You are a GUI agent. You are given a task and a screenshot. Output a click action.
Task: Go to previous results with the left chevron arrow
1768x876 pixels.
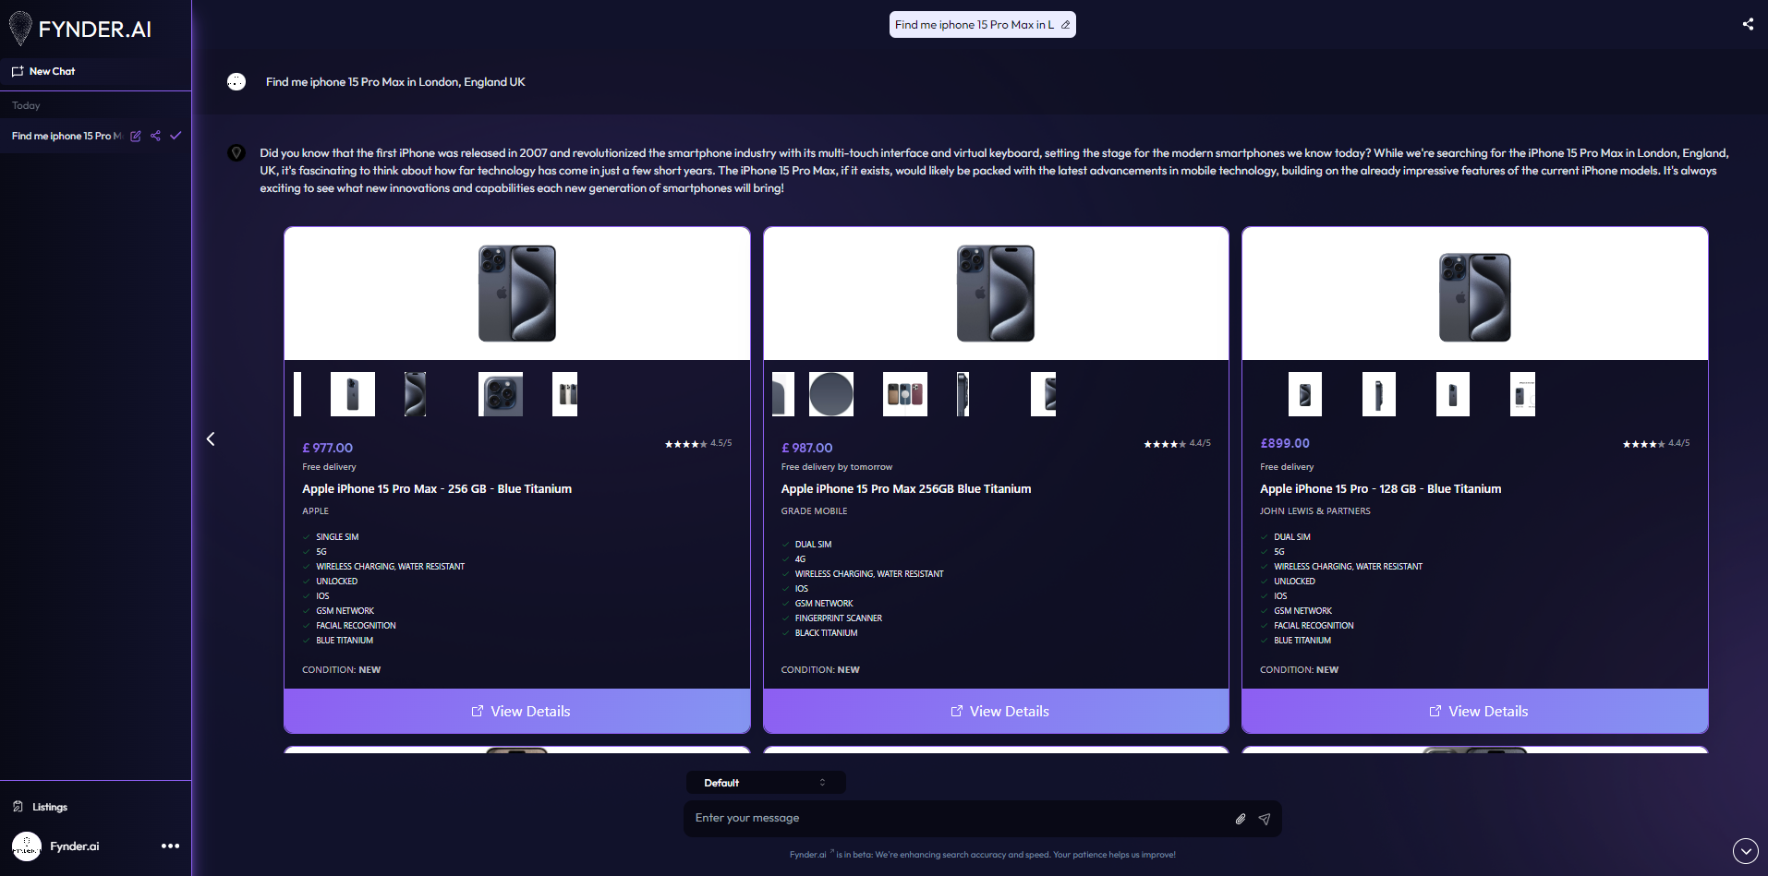click(211, 439)
